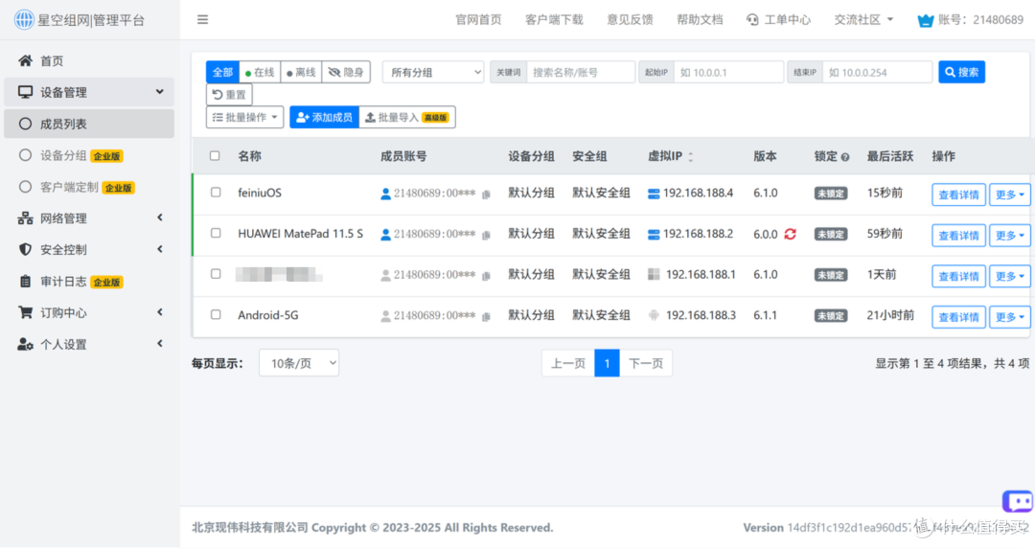Screen dimensions: 1035x548
Task: Check the feiniuOS row checkbox
Action: pos(216,193)
